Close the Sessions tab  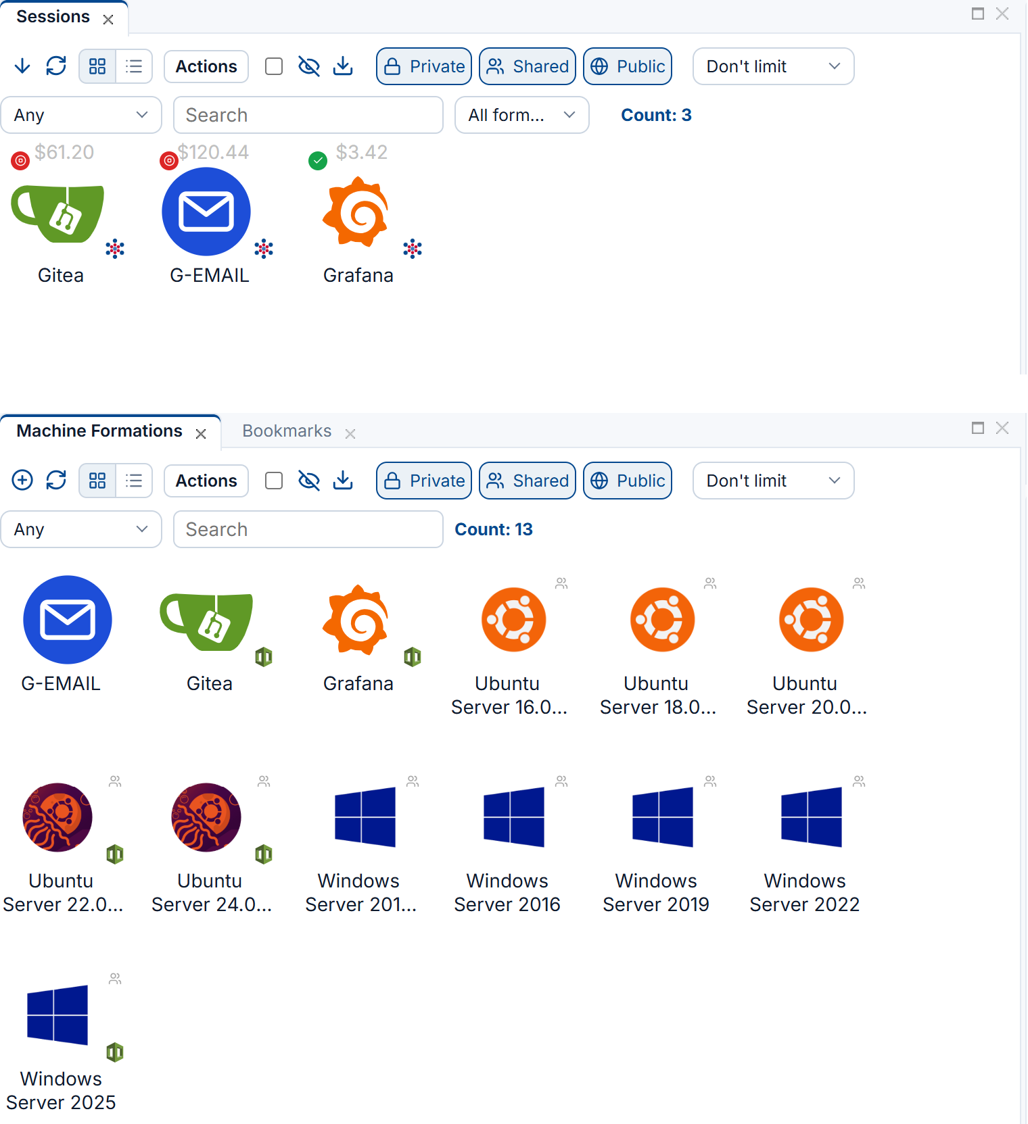(108, 20)
